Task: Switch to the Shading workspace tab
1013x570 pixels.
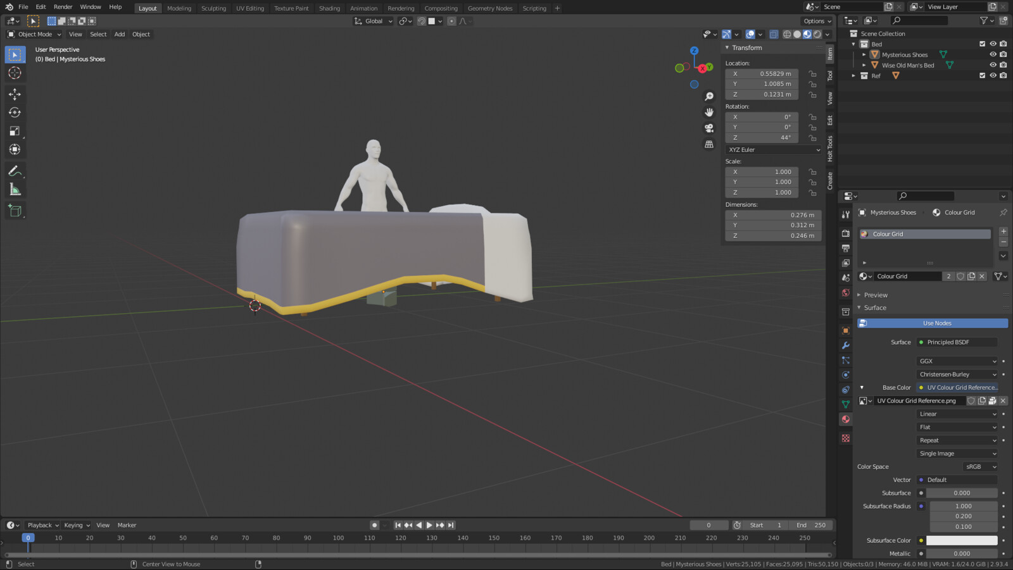Action: (x=329, y=8)
